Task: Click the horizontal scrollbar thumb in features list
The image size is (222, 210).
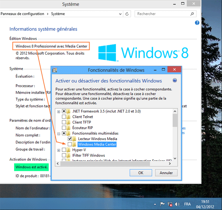Action: 105,164
